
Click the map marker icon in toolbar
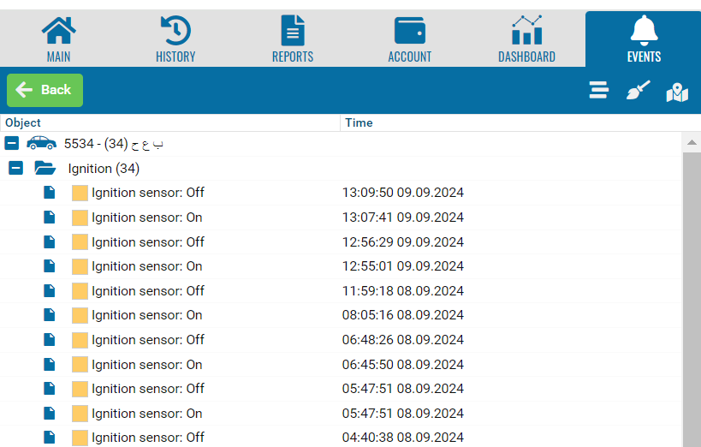[677, 92]
